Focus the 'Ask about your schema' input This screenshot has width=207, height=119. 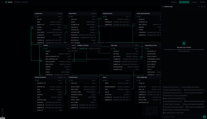pos(182,117)
